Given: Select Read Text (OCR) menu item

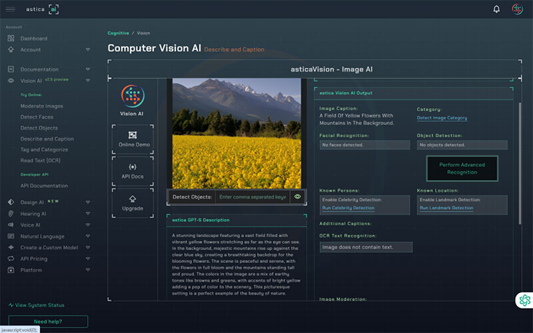Looking at the screenshot, I should 41,161.
